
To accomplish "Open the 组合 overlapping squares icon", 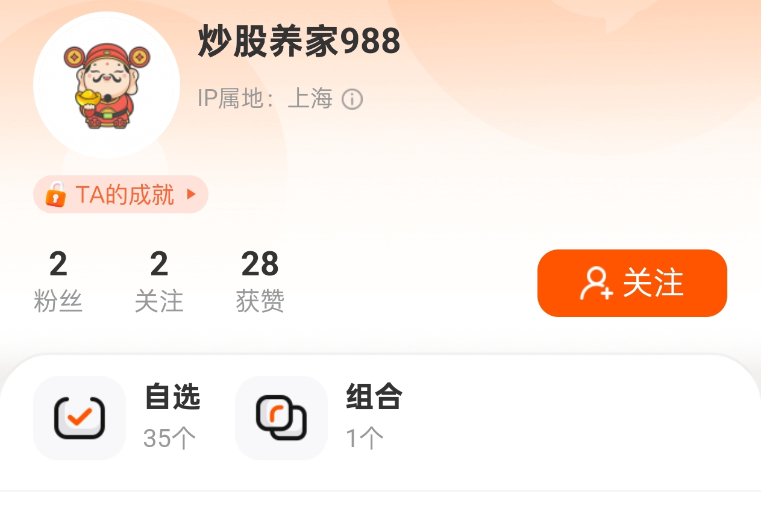I will click(x=281, y=418).
